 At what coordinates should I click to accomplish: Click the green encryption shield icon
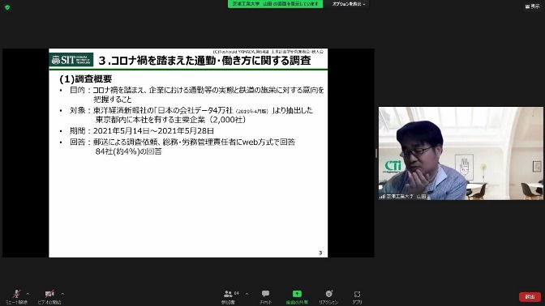tap(7, 7)
